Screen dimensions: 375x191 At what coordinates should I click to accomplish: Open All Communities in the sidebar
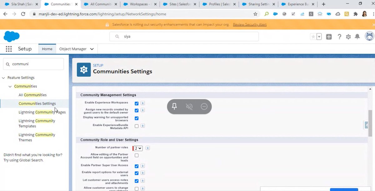coord(32,94)
